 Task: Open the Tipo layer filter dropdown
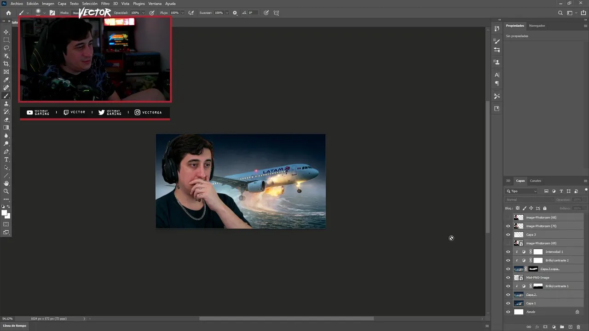point(522,191)
